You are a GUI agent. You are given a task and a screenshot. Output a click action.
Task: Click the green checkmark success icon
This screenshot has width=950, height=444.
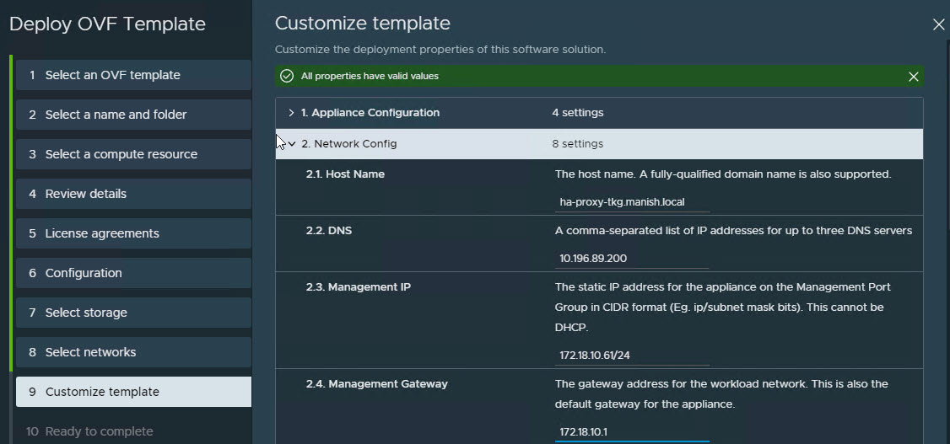(x=287, y=77)
